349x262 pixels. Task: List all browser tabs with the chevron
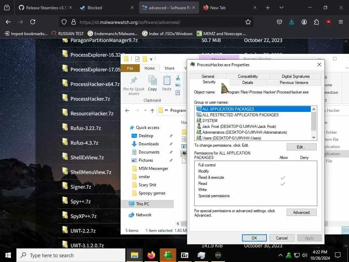tap(281, 8)
